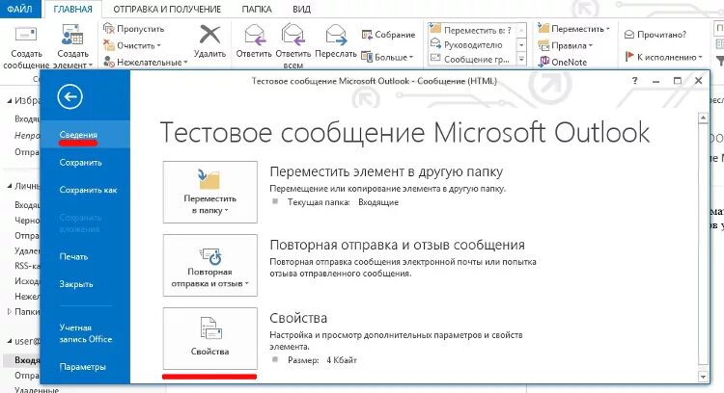
Task: Click the backstage scrollbar down arrow
Action: 703,377
